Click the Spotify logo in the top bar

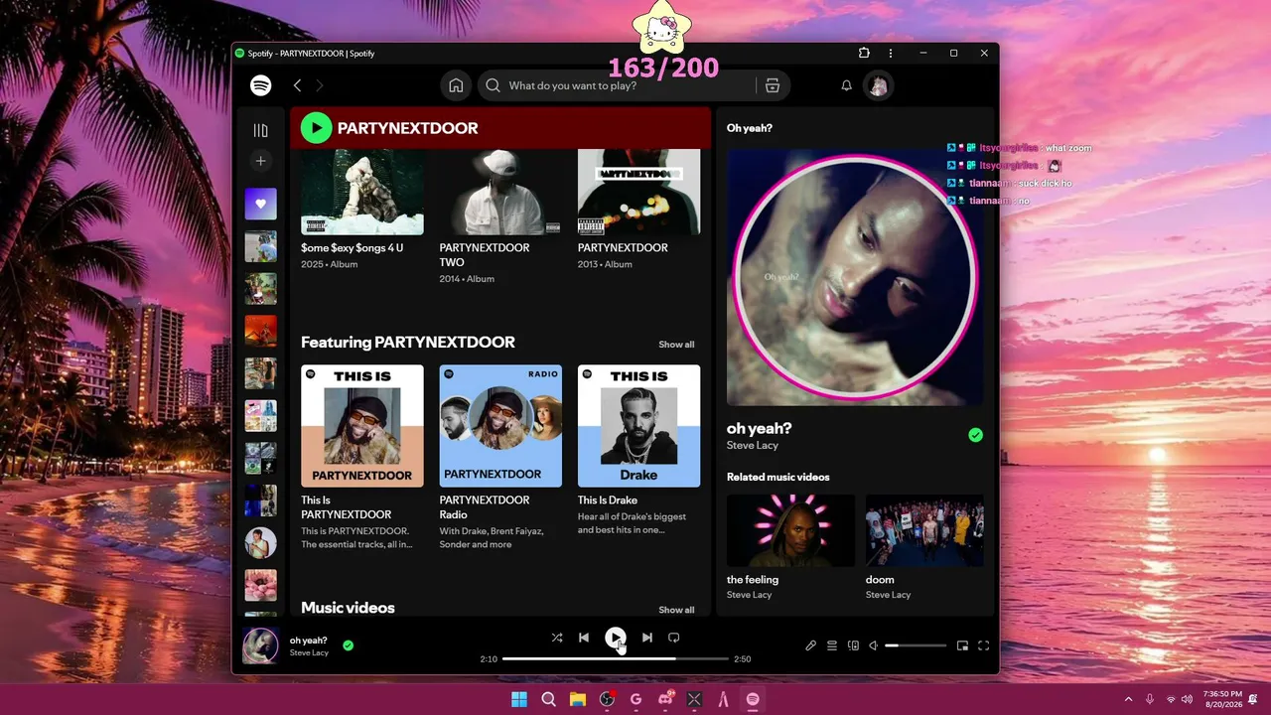click(260, 85)
